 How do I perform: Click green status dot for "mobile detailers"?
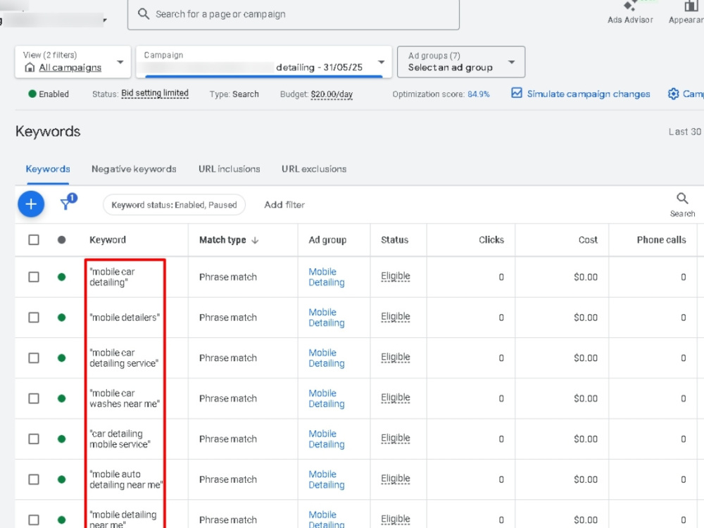click(x=61, y=318)
